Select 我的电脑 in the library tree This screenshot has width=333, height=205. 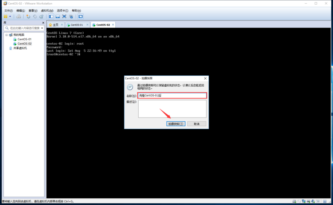tap(19, 35)
